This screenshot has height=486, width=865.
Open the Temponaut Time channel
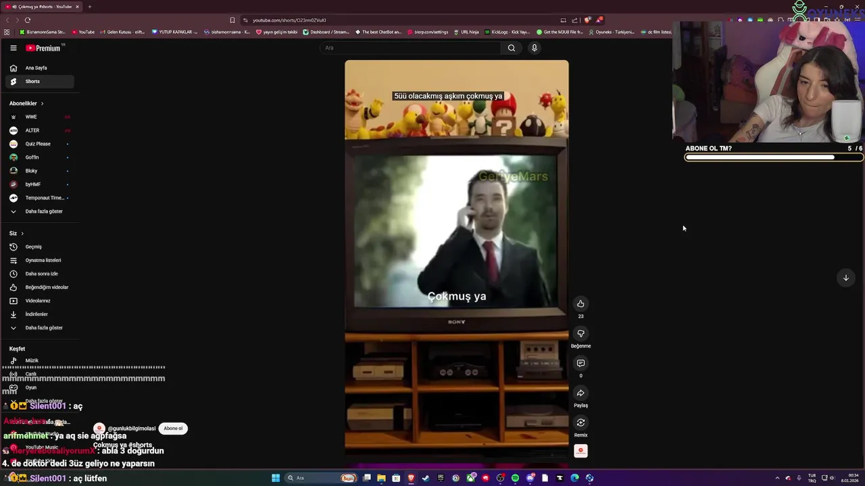40,198
